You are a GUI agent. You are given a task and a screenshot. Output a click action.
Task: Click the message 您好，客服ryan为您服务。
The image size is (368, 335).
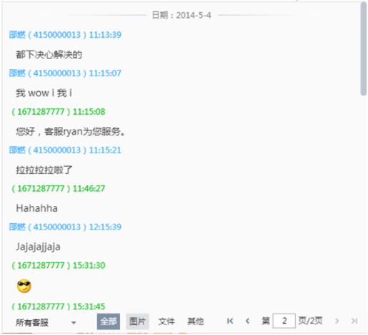[x=71, y=131]
